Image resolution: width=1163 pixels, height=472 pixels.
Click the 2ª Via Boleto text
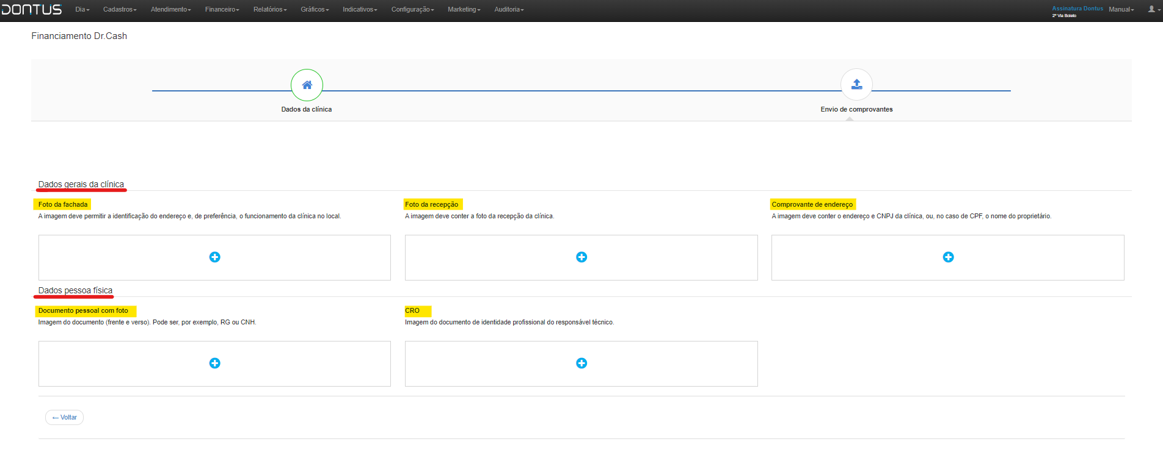coord(1064,16)
